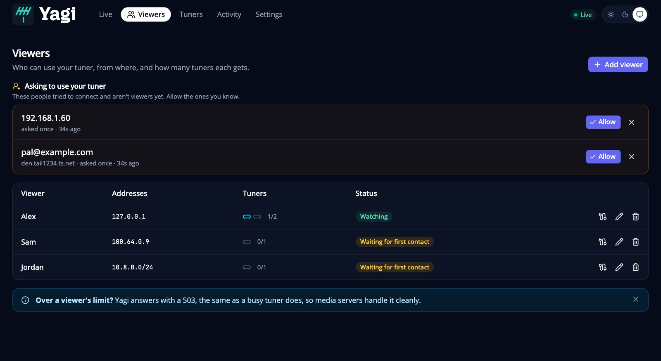Click Sam's Waiting for first contact badge
The width and height of the screenshot is (661, 361).
395,242
